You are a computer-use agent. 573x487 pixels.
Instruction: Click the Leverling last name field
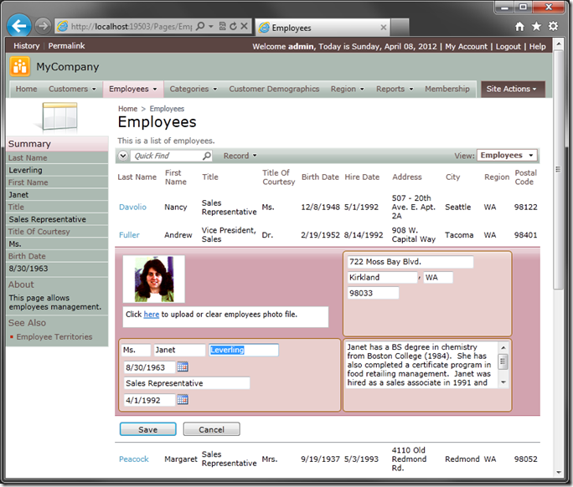click(x=244, y=350)
